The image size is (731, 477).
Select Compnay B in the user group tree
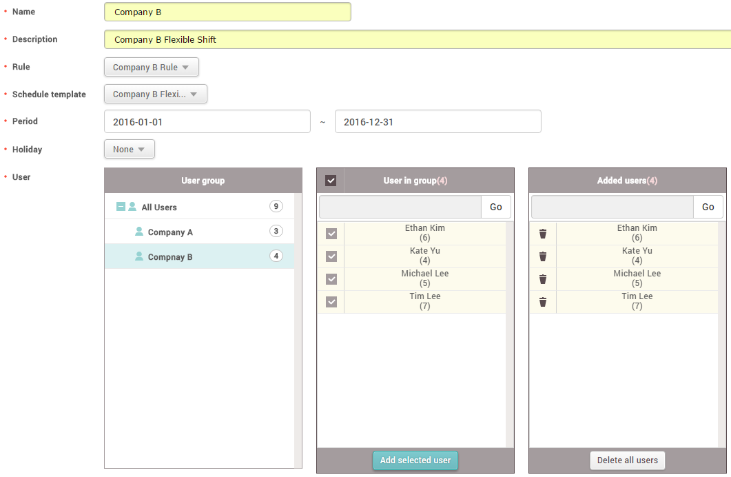(x=170, y=257)
